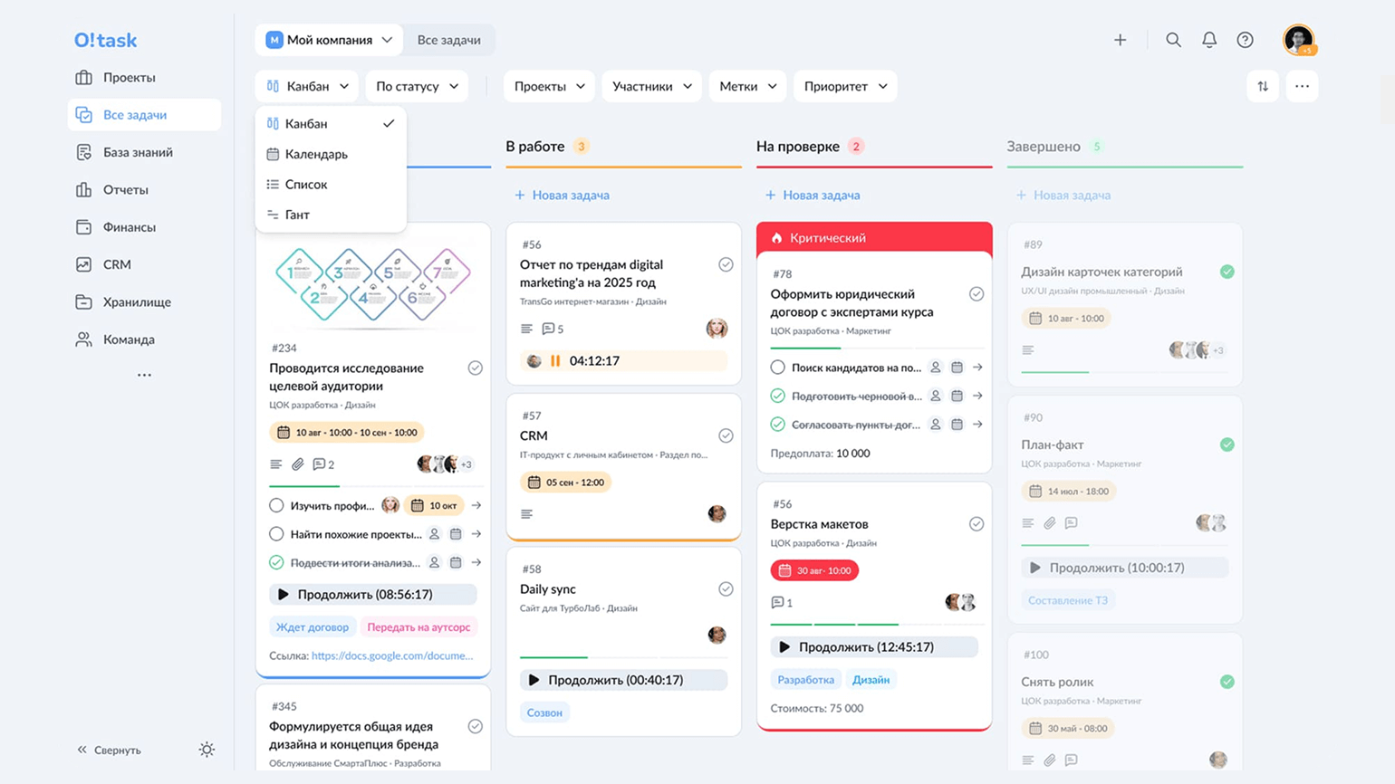Click the search magnifier icon
Screen dimensions: 1395x784
pyautogui.click(x=1173, y=40)
